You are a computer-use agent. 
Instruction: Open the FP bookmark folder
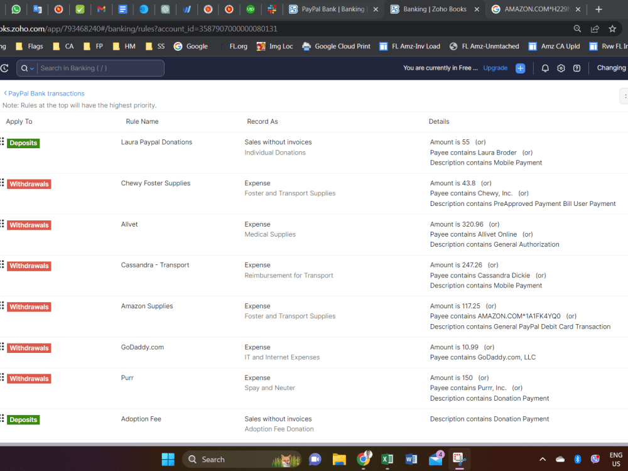tap(94, 46)
